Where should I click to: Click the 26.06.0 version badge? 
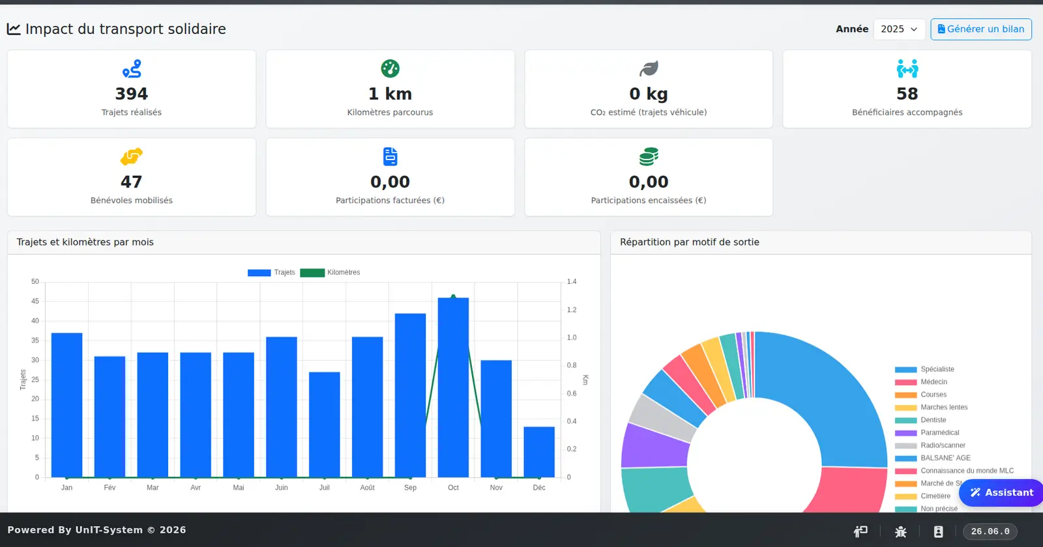coord(990,531)
